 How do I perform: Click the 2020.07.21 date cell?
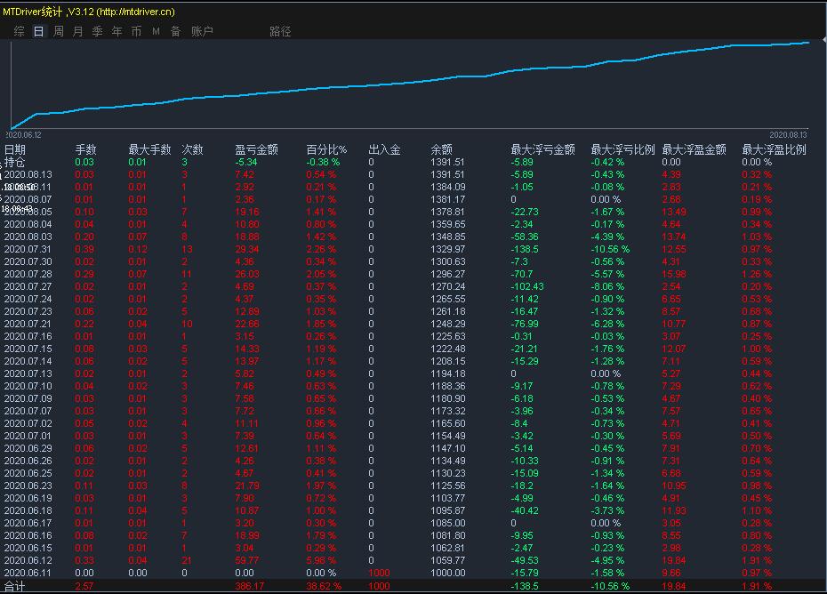28,324
